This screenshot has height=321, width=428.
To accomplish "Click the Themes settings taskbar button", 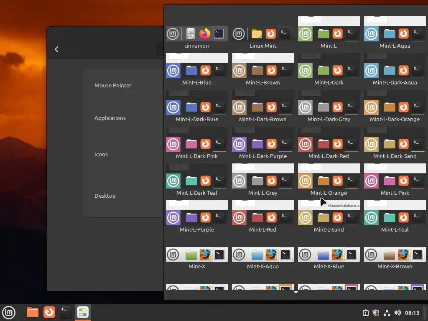I will [82, 312].
